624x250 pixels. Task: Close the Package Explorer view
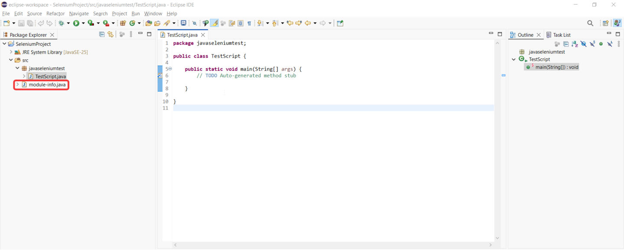(52, 35)
